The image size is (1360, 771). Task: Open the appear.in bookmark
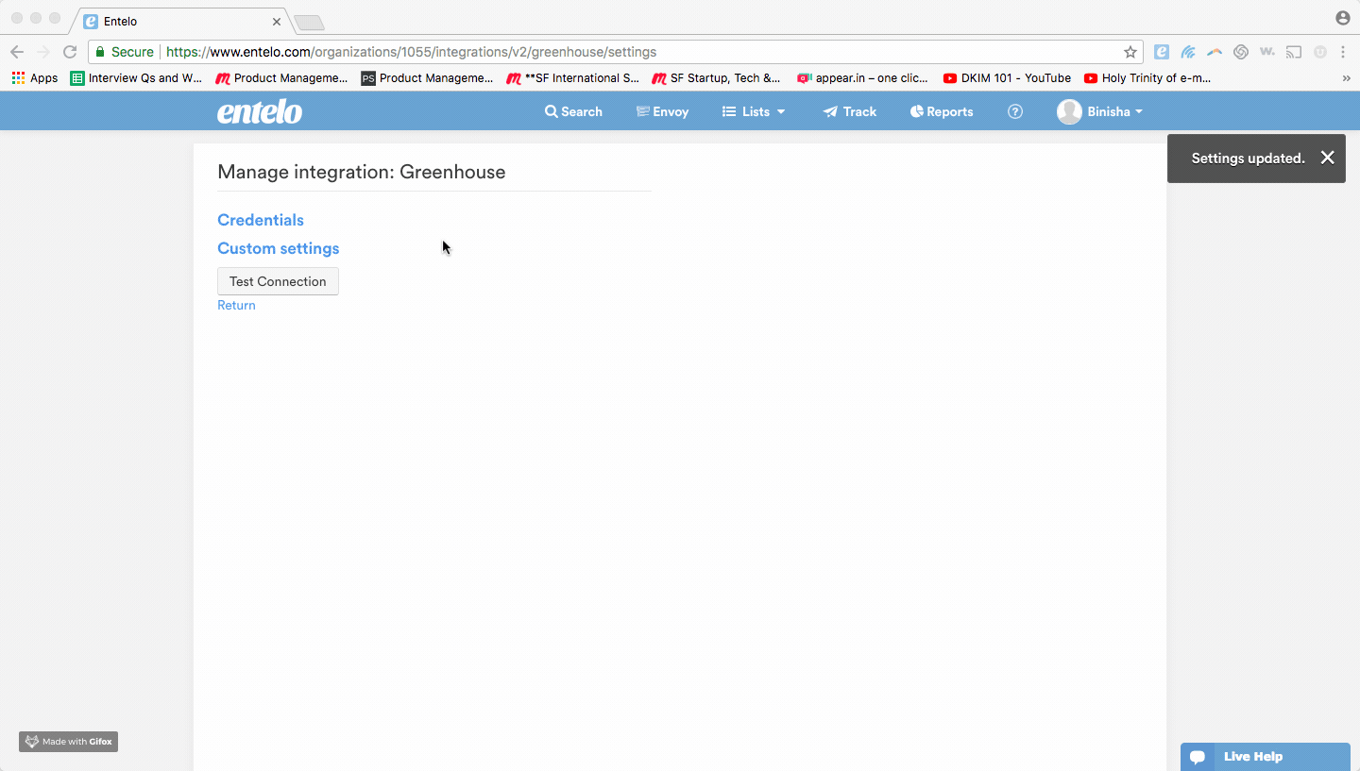click(x=862, y=78)
